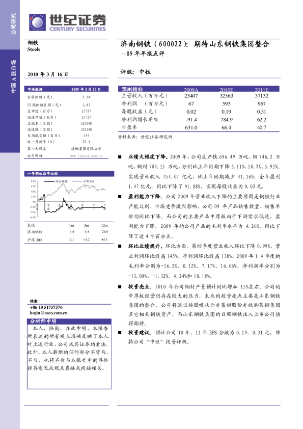Click the '济南钢铁' legend entry in chart
The image size is (303, 429).
point(56,181)
